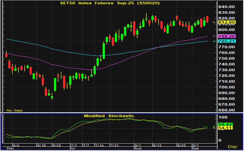Select the 6/23 date marker

pyautogui.click(x=57, y=145)
